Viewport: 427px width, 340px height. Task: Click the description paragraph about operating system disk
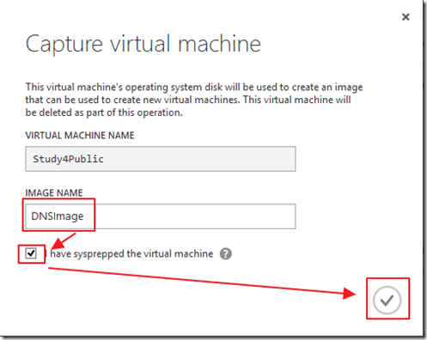[x=194, y=100]
